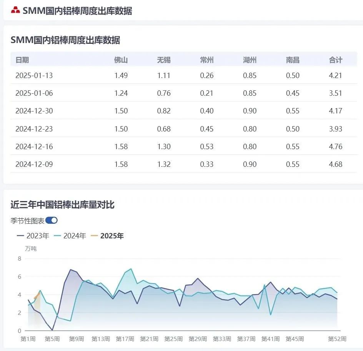
Task: Click 无锡 value 0.68 in 2024-12-23 row
Action: 164,129
